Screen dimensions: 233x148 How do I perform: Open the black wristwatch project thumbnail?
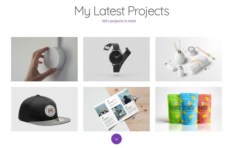point(116,59)
